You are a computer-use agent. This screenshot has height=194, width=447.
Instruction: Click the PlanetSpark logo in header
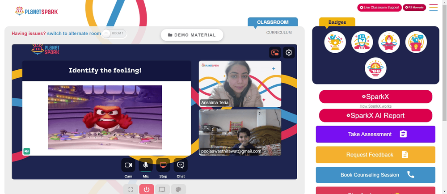(37, 11)
